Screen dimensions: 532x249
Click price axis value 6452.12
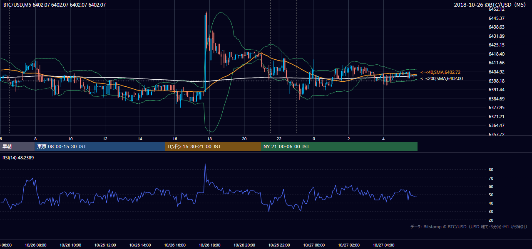pos(497,9)
